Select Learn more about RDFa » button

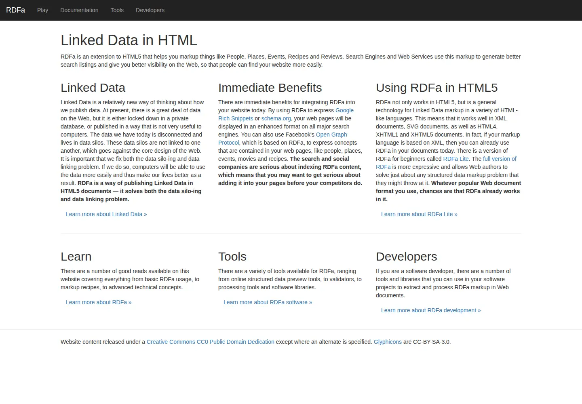click(x=99, y=302)
